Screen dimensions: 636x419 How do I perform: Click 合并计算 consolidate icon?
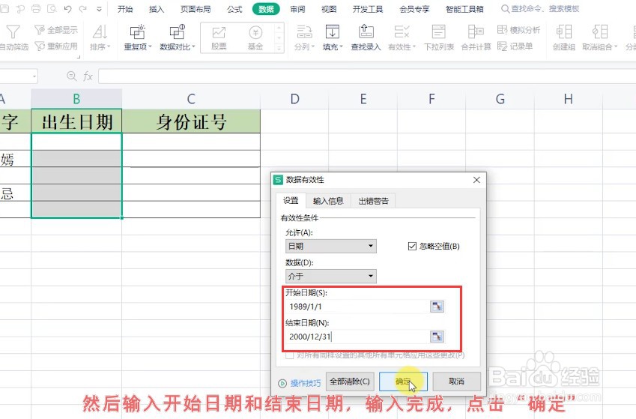coord(476,31)
